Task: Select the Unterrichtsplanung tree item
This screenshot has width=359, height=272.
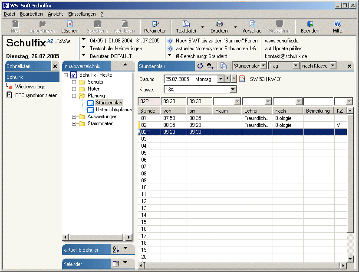Action: pos(114,110)
